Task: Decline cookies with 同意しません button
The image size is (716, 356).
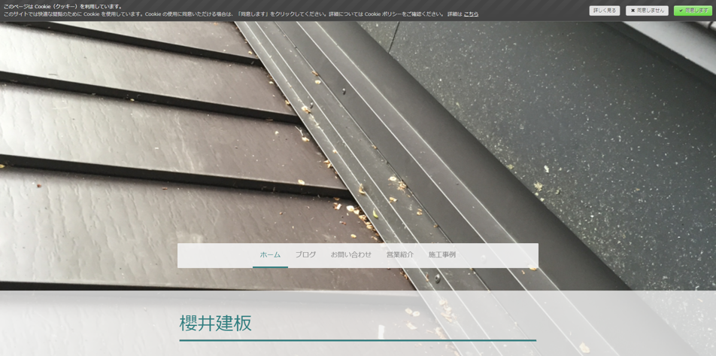Action: pos(647,11)
